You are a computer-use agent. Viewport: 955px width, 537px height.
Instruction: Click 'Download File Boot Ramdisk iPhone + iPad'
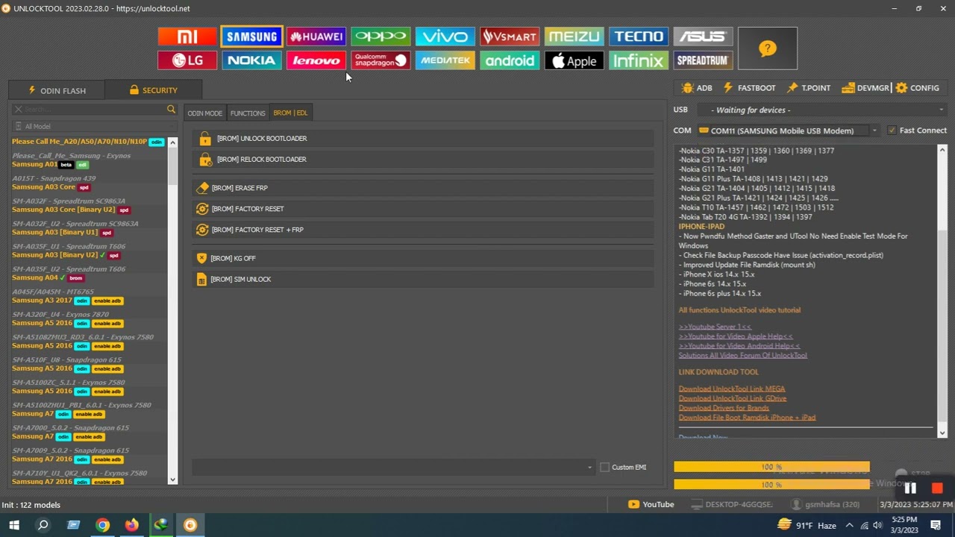pyautogui.click(x=747, y=418)
